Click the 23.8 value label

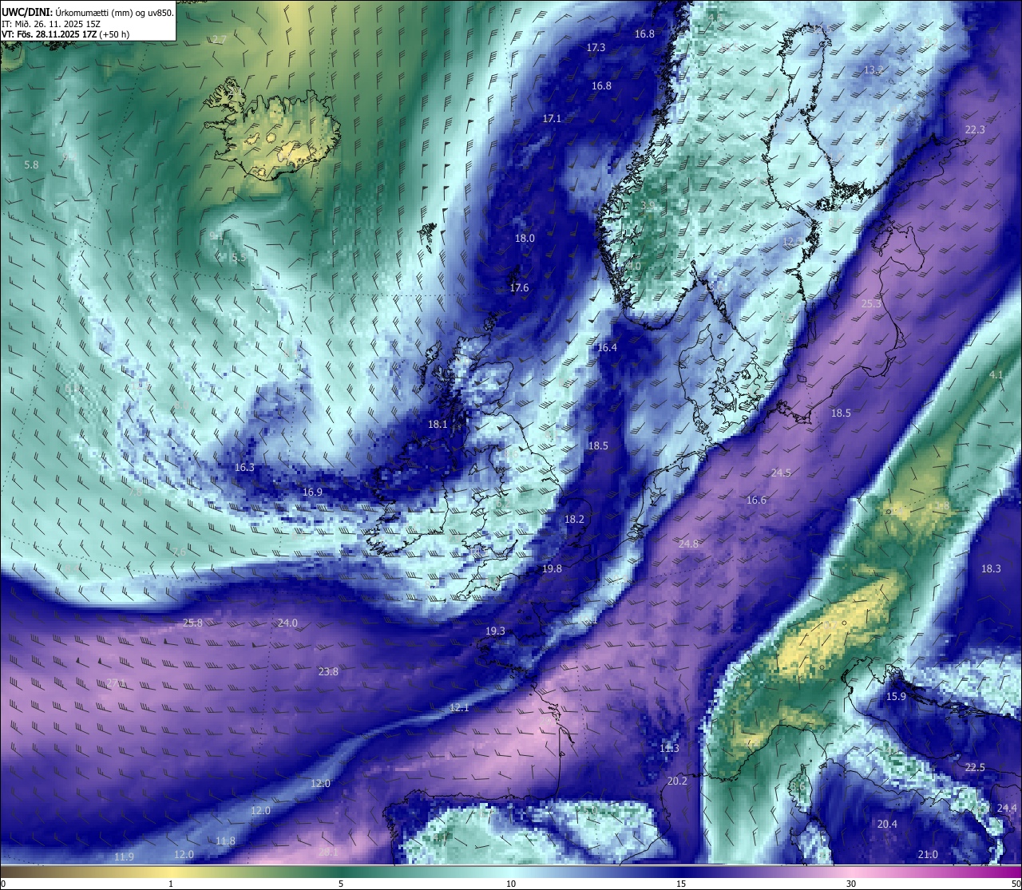click(328, 672)
